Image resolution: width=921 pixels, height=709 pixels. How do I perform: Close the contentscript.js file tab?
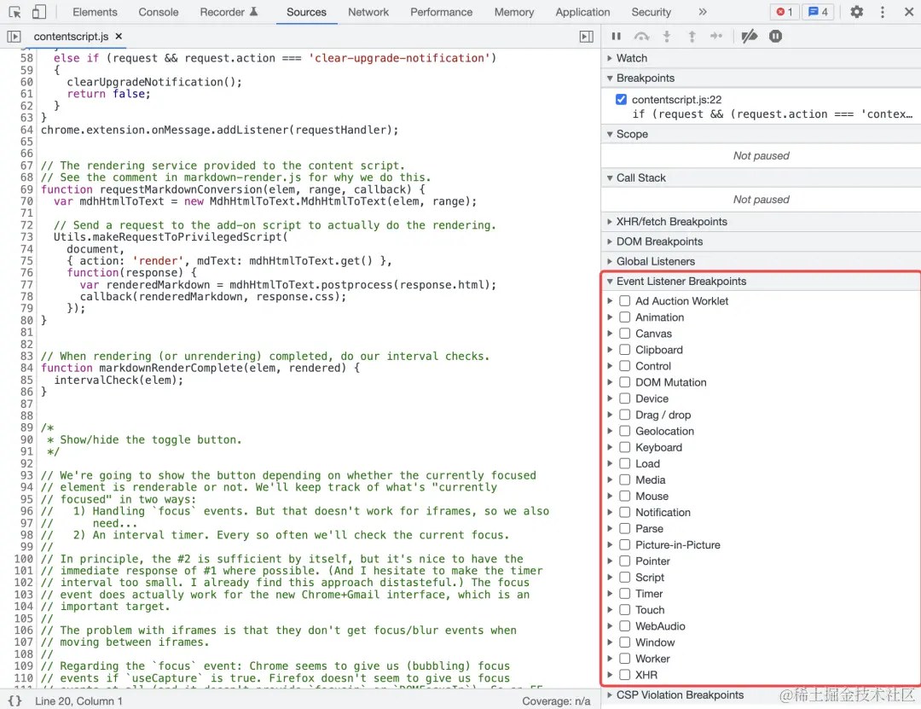(x=119, y=37)
